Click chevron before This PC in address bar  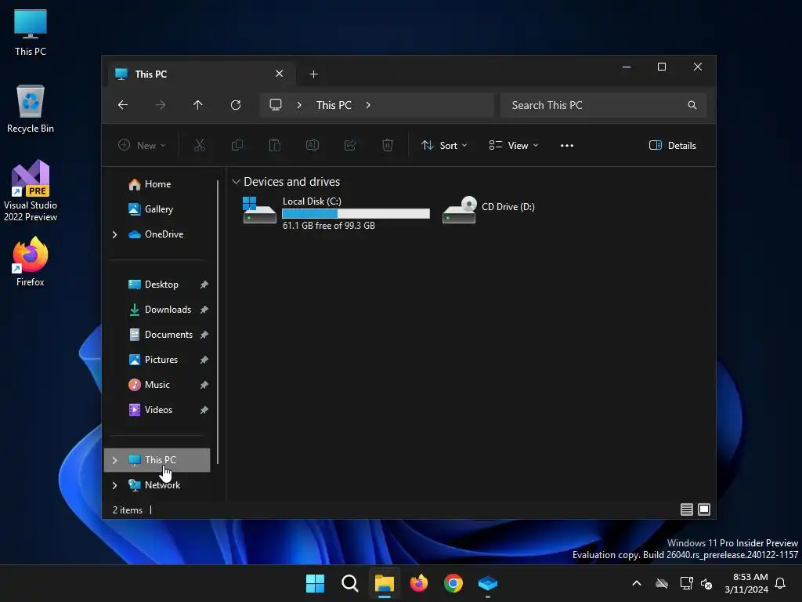299,105
